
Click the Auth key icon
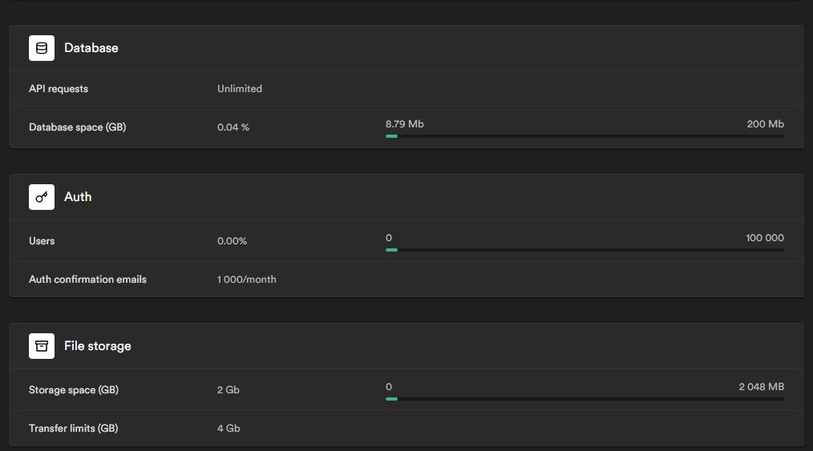pos(42,197)
